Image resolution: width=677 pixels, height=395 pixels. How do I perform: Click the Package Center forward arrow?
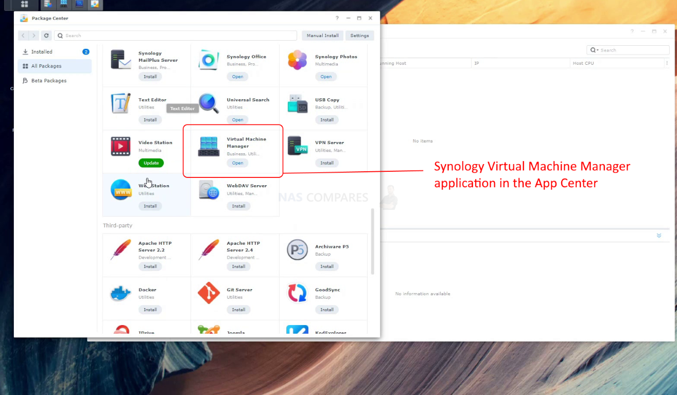point(33,35)
